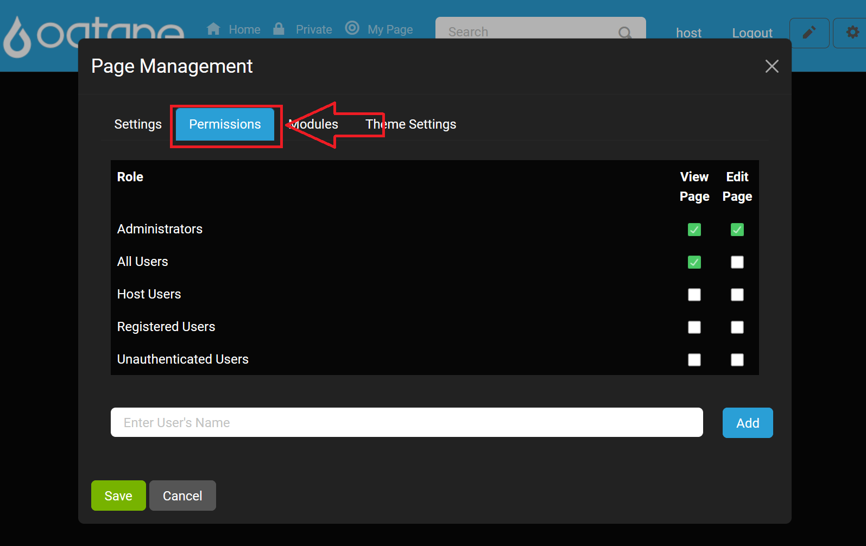The image size is (866, 546).
Task: Check Host Users Edit Page checkbox
Action: point(737,295)
